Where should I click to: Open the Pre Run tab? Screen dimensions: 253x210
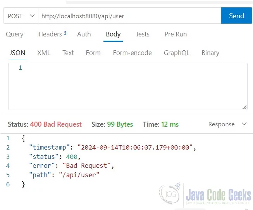176,34
